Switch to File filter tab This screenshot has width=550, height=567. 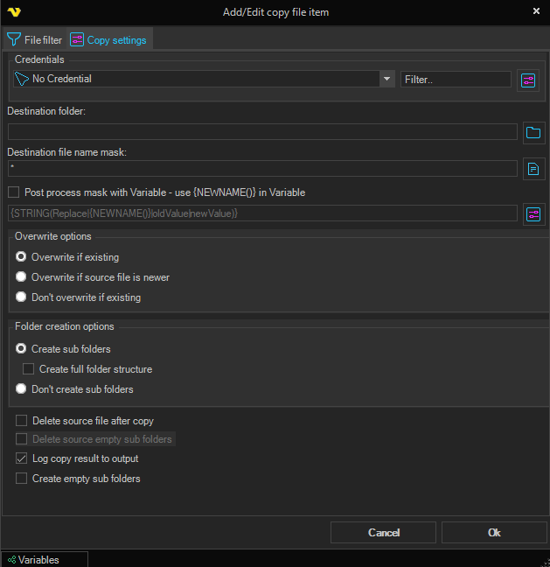click(35, 39)
